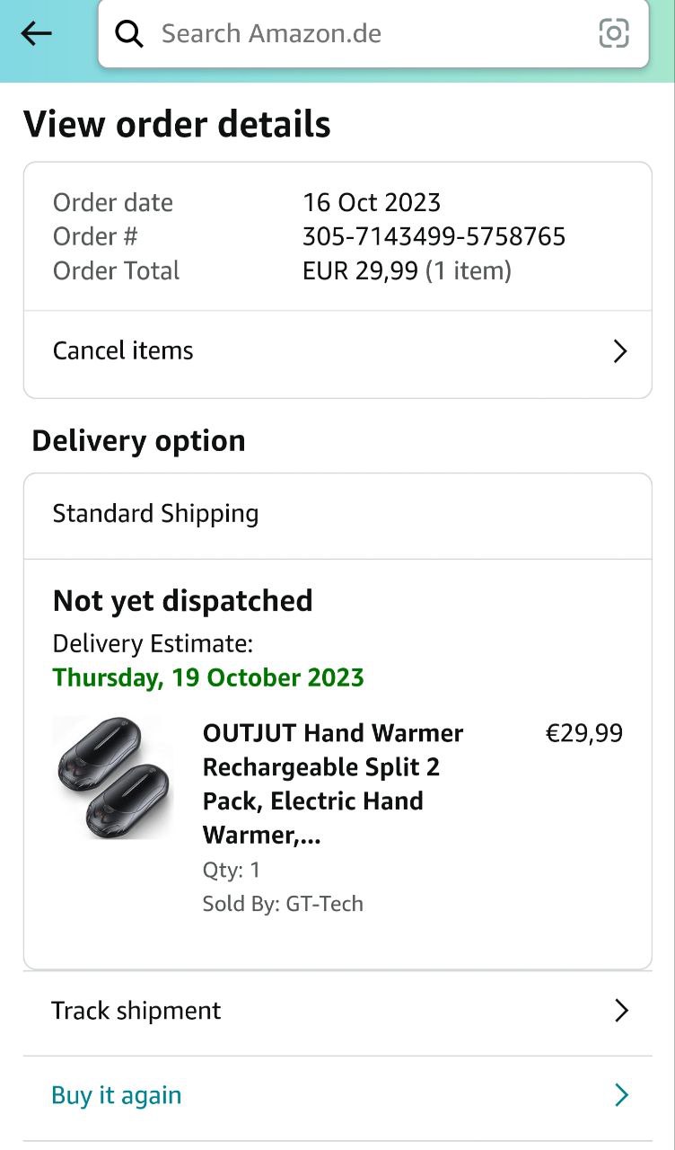Open Track shipment
This screenshot has height=1150, width=675.
[x=136, y=1011]
